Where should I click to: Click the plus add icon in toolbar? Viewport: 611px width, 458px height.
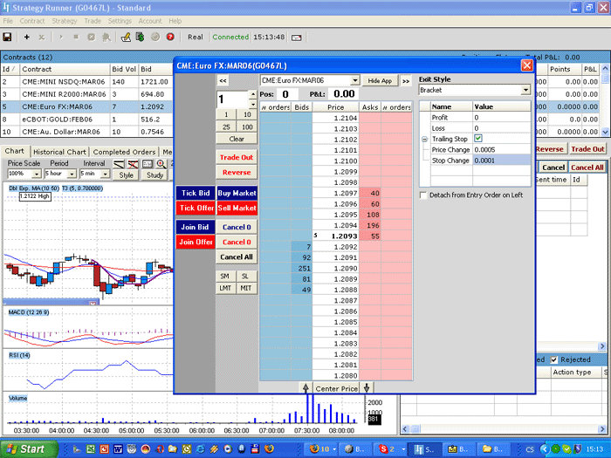click(26, 38)
